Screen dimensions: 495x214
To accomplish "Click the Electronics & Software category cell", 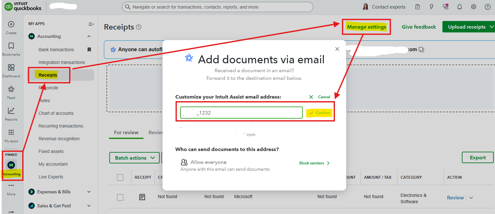I will (413, 198).
